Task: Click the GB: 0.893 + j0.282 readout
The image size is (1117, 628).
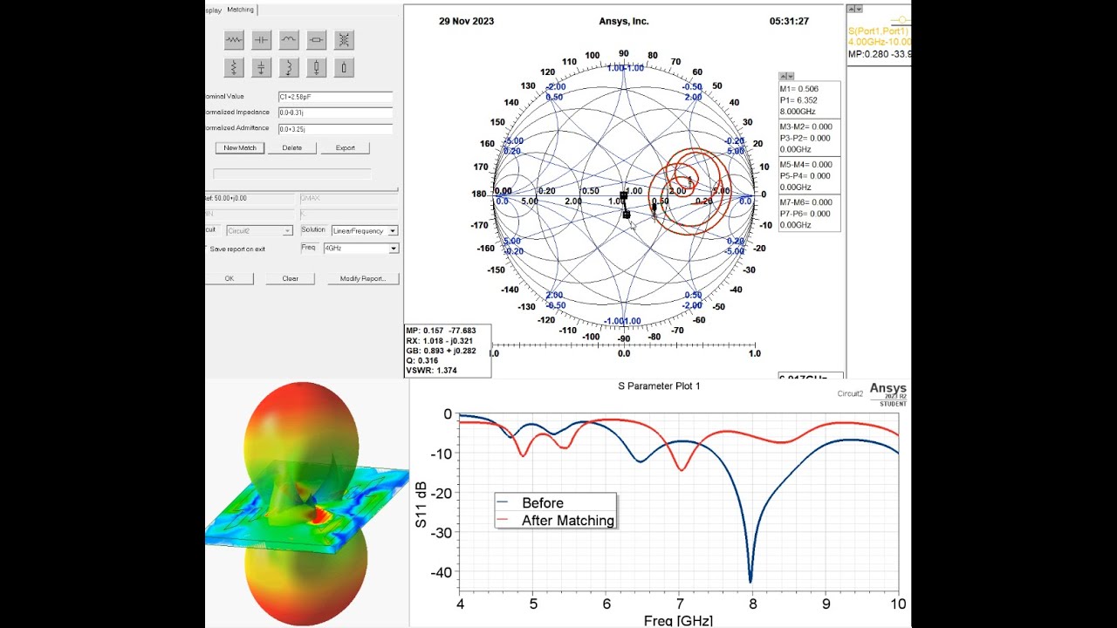Action: tap(441, 351)
